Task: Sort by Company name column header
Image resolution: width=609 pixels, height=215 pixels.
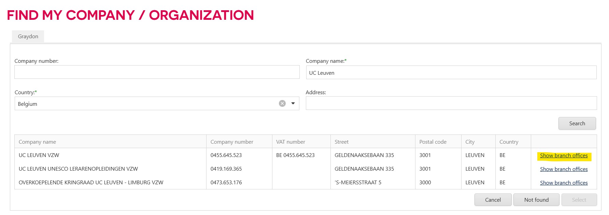Action: [37, 142]
